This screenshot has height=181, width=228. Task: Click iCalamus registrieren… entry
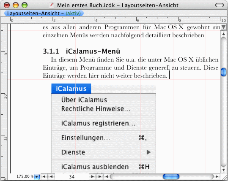pos(98,123)
